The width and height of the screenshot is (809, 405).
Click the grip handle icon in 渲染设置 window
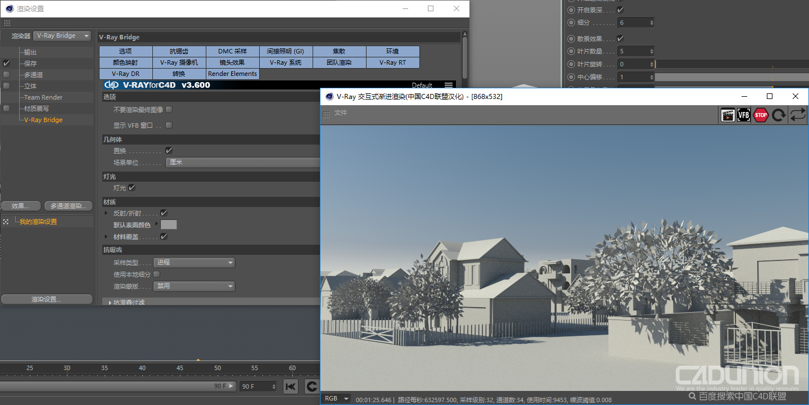tap(7, 23)
